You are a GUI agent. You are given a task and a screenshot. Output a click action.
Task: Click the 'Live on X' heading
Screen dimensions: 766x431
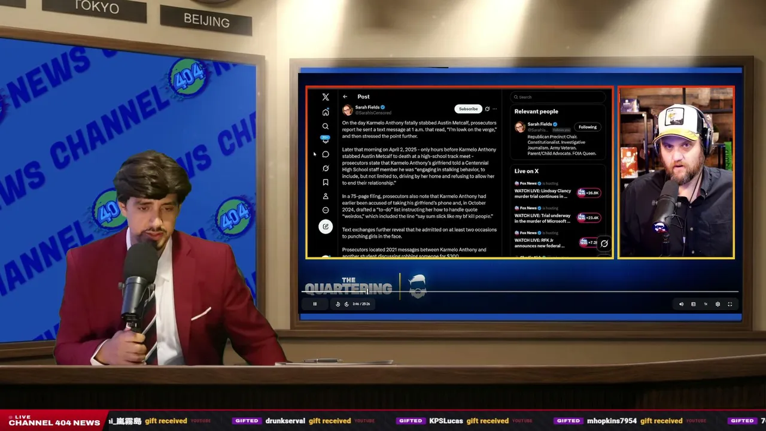pos(527,171)
